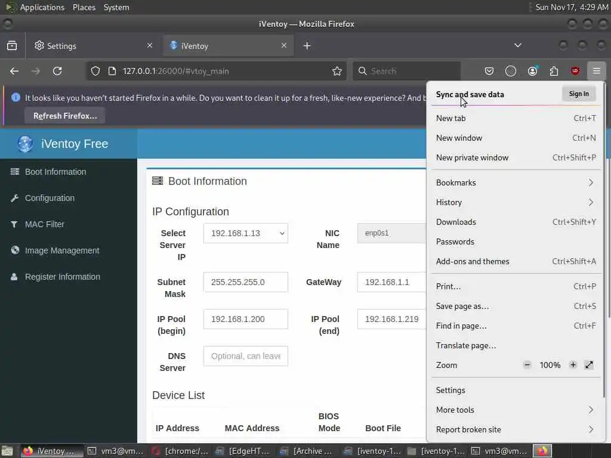Open Configuration in the sidebar
Screen dimensions: 611x458
point(50,198)
